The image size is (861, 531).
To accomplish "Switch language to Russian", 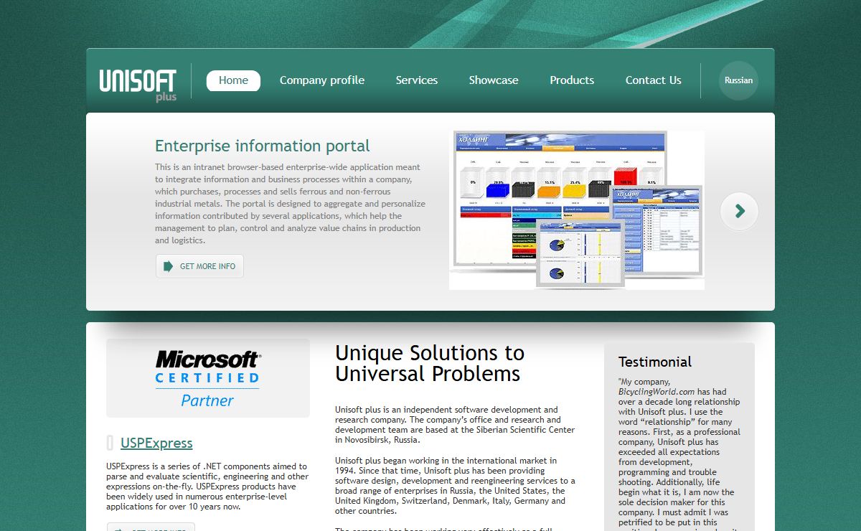I will coord(738,80).
